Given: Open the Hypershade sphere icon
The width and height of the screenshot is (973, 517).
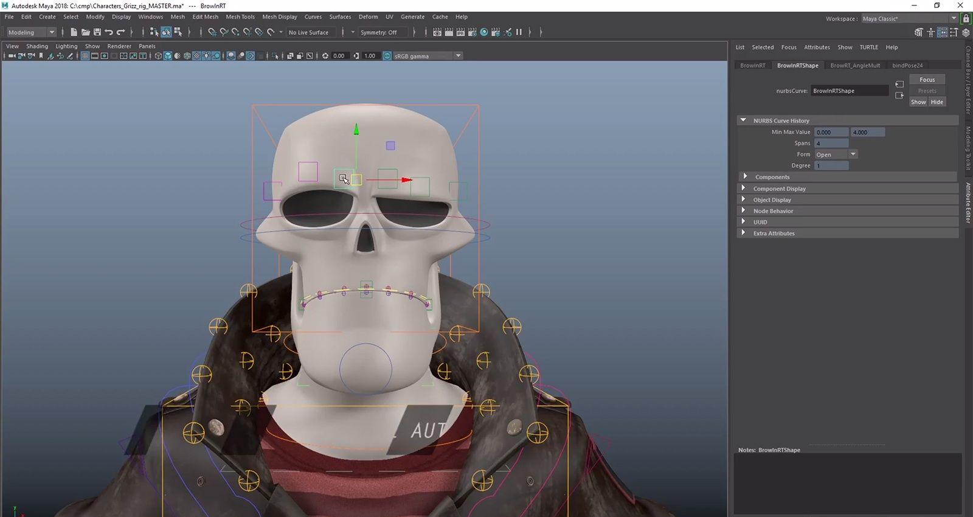Looking at the screenshot, I should (x=484, y=32).
